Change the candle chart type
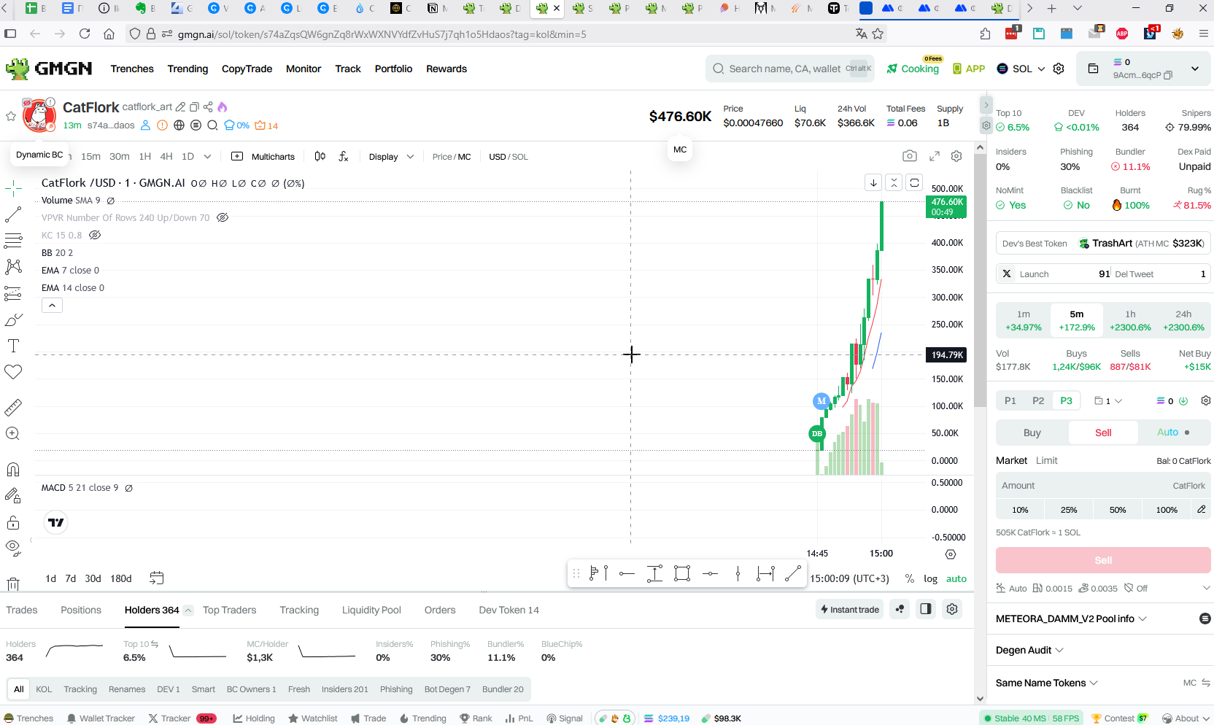Viewport: 1214px width, 725px height. pyautogui.click(x=320, y=156)
